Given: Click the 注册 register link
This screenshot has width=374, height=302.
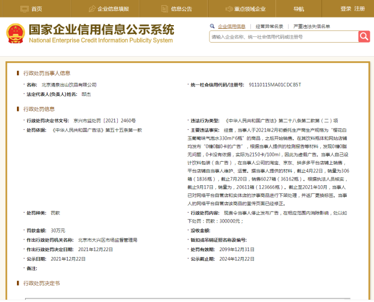Looking at the screenshot, I should click(359, 9).
